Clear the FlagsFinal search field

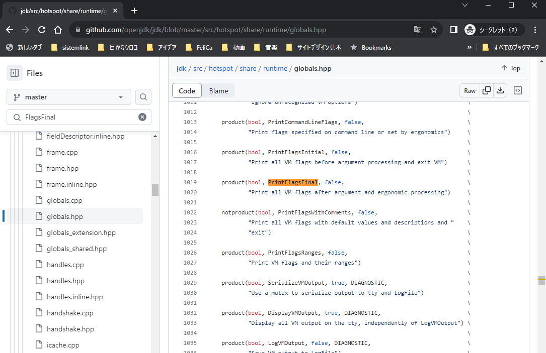[142, 116]
